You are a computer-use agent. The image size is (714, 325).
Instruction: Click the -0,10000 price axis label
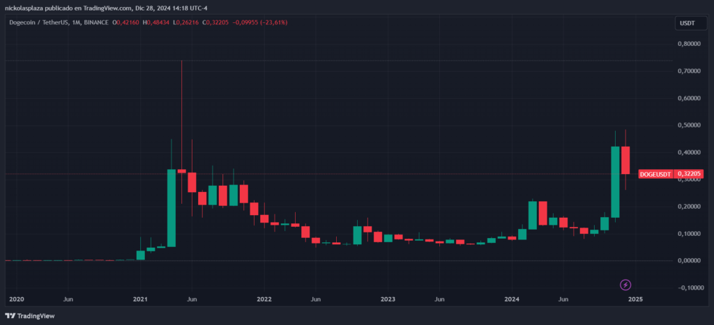688,287
